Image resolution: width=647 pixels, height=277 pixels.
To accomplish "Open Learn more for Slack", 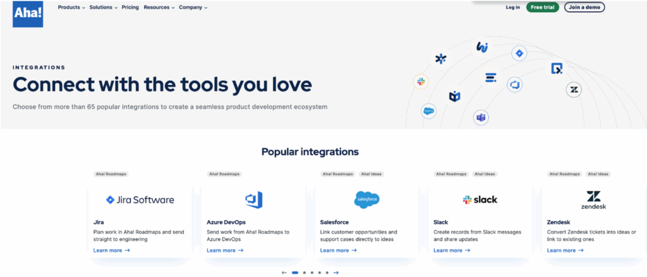I will 452,250.
